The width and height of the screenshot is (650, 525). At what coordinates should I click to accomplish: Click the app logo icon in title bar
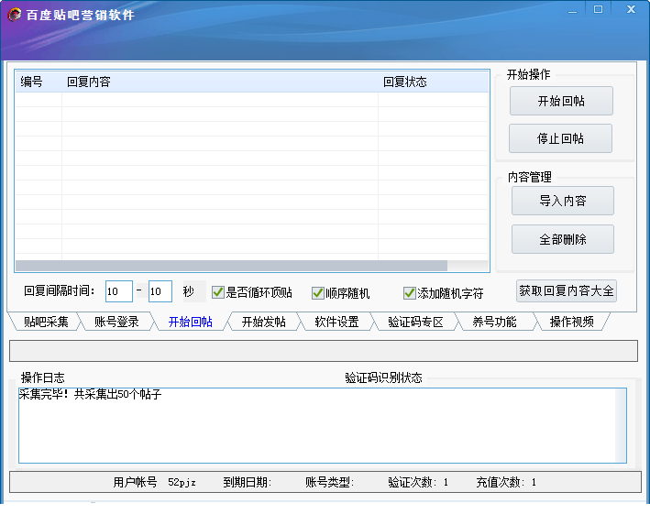pos(15,15)
